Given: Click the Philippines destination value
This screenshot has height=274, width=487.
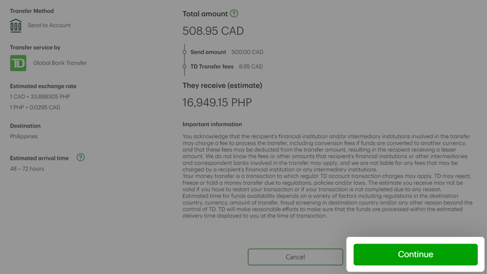Looking at the screenshot, I should click(x=24, y=136).
